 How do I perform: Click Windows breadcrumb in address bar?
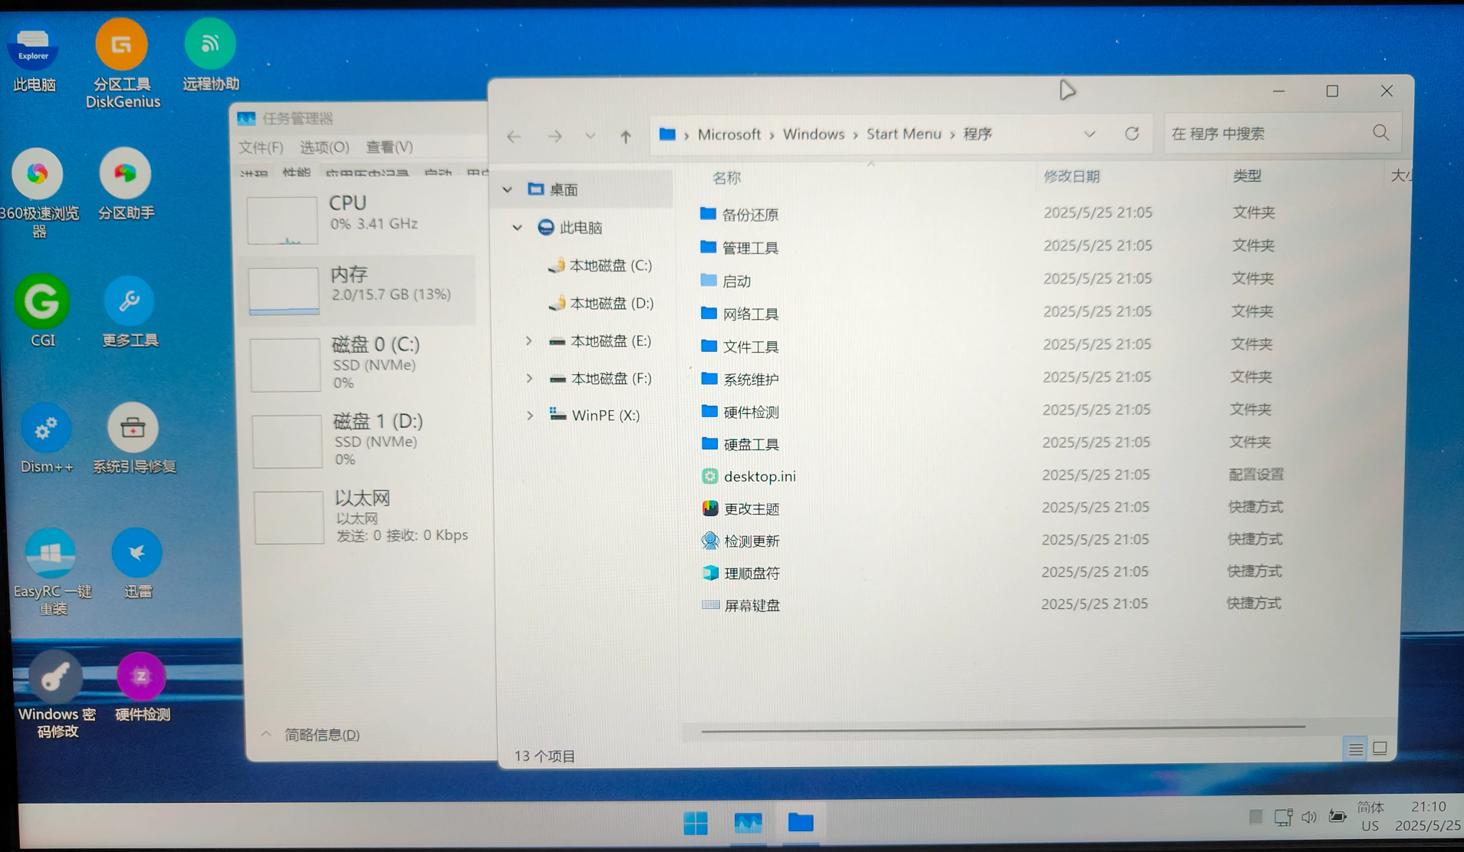coord(813,134)
